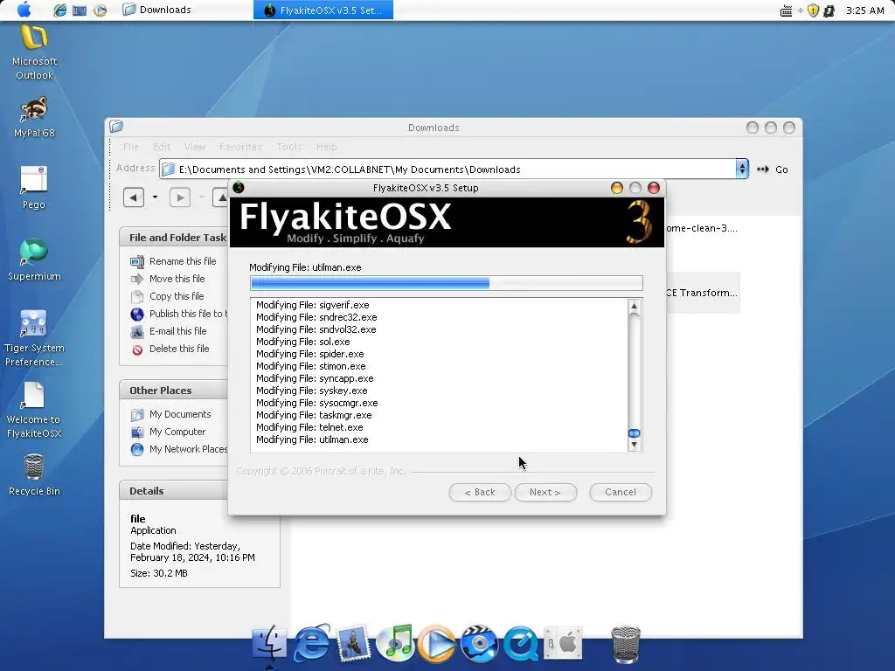This screenshot has height=671, width=895.
Task: Click the clock showing 3:25 AM
Action: coord(864,10)
